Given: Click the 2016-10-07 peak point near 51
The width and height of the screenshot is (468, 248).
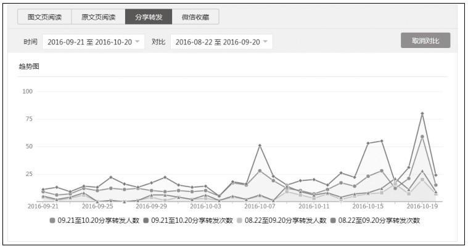Looking at the screenshot, I should coord(260,146).
